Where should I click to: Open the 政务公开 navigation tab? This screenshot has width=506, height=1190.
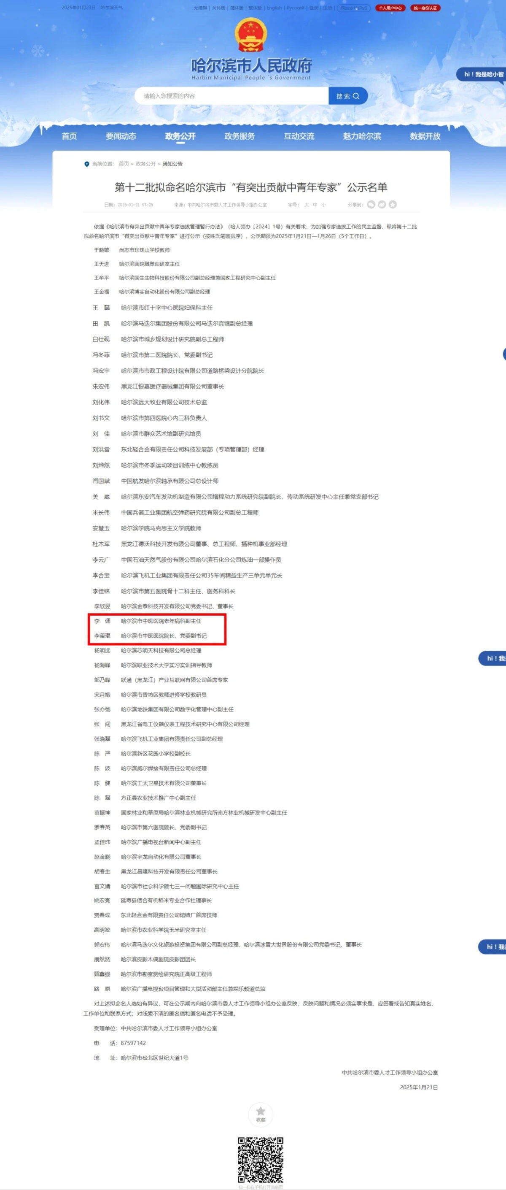click(180, 136)
